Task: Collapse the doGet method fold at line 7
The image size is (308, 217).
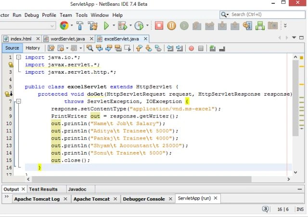Action: [18, 102]
